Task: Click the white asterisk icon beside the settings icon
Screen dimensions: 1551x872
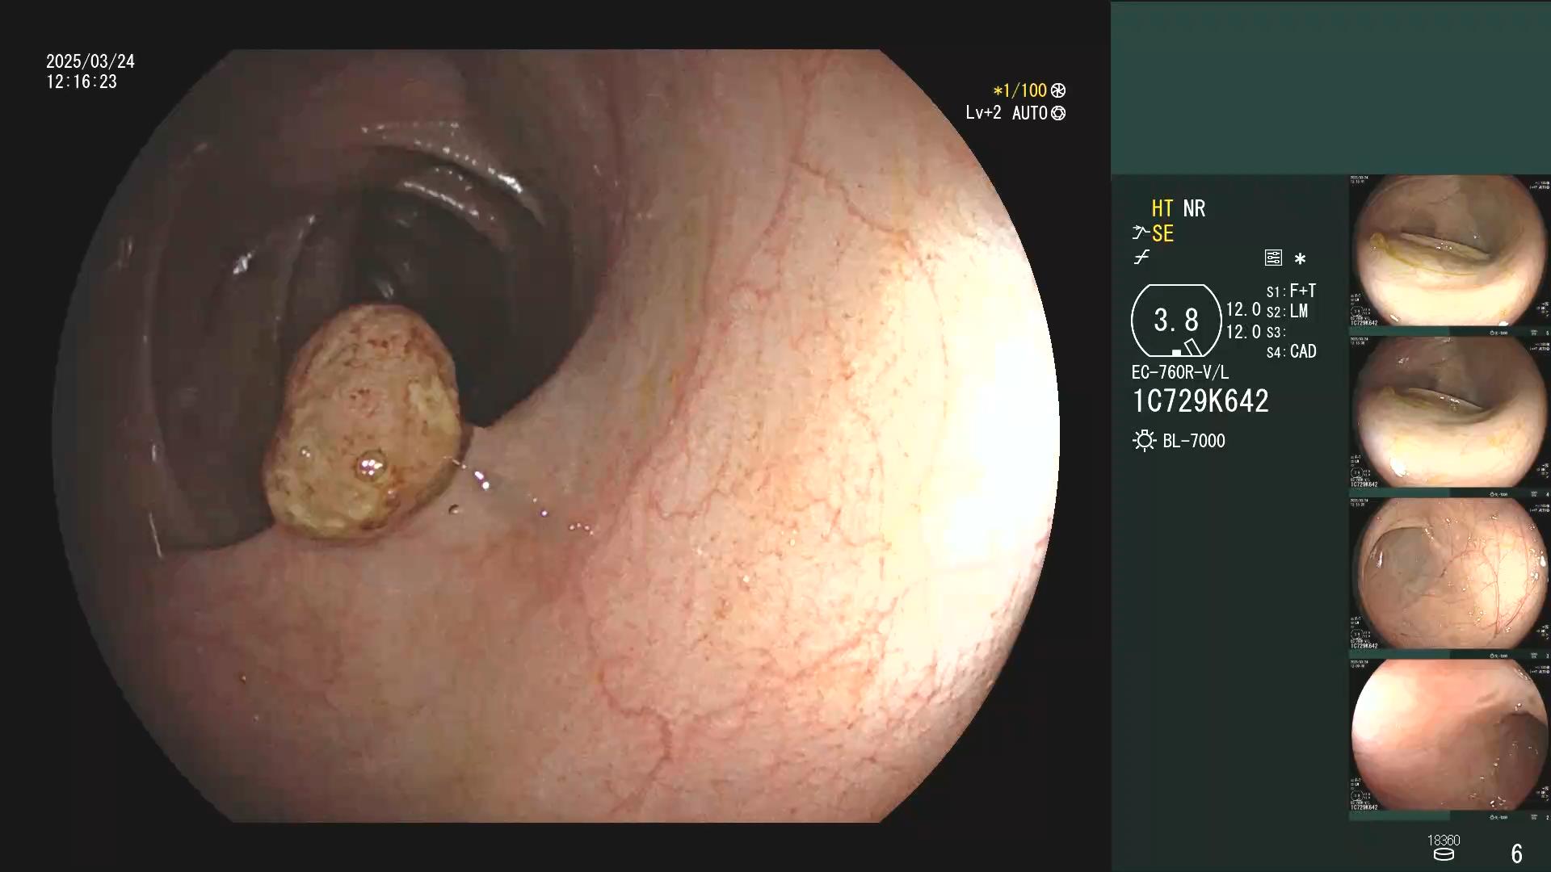Action: click(1300, 258)
